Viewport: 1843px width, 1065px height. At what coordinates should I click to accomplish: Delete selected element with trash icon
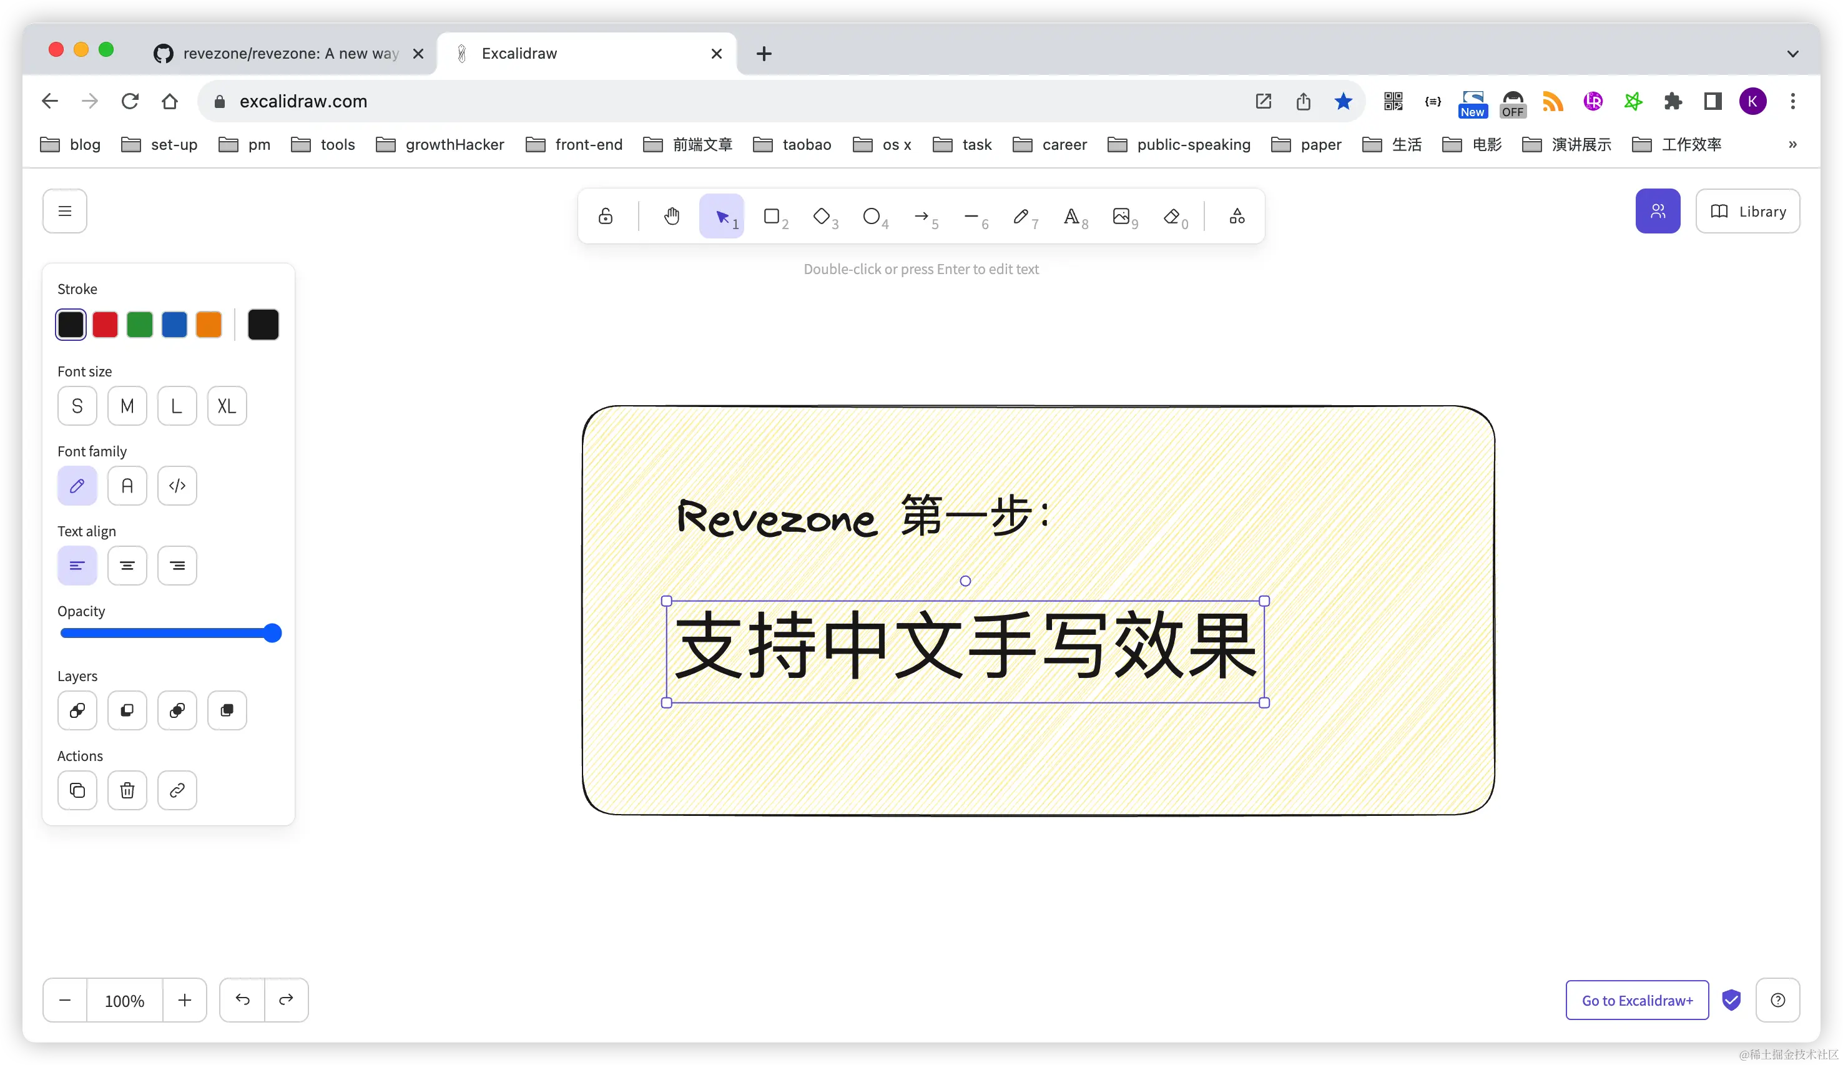127,790
